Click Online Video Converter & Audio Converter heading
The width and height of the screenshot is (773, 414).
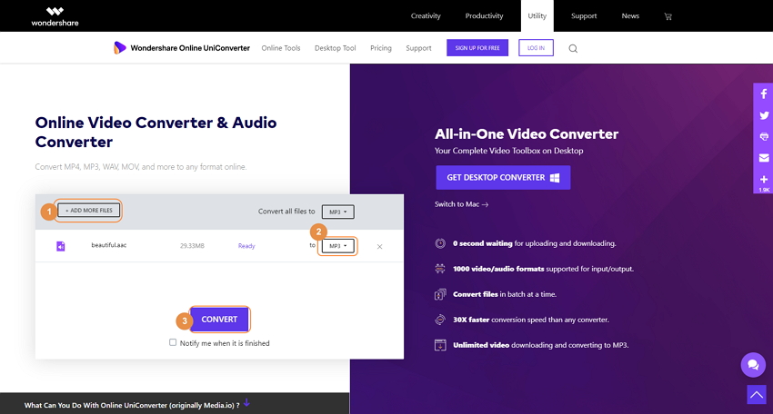pos(156,132)
